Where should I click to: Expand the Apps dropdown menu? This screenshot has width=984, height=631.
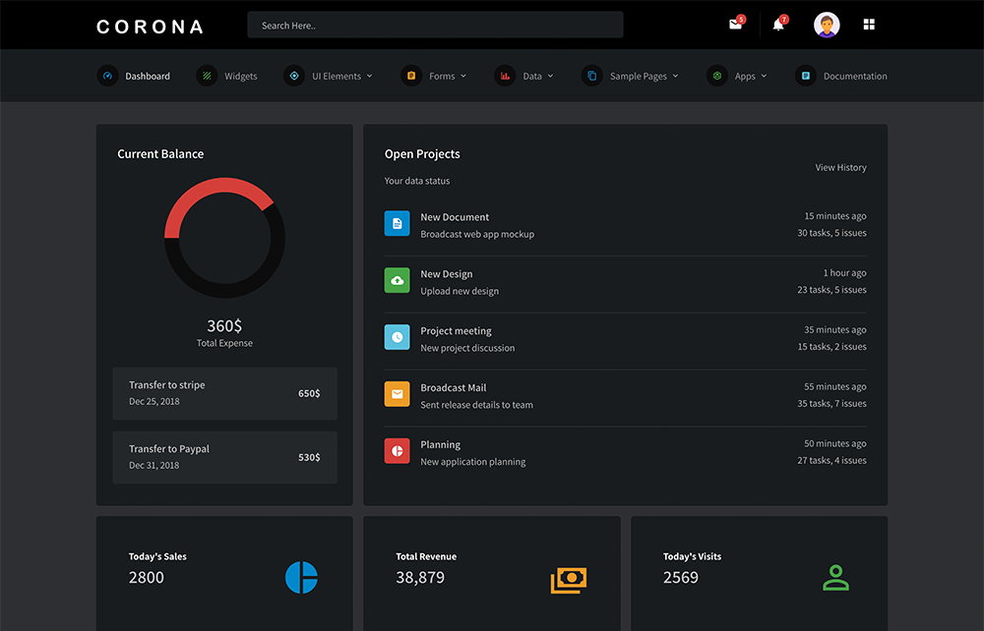[x=750, y=76]
